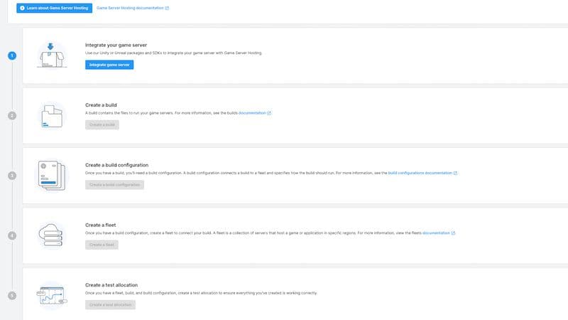Click the Create a test allocation button
The width and height of the screenshot is (568, 320).
pyautogui.click(x=111, y=305)
